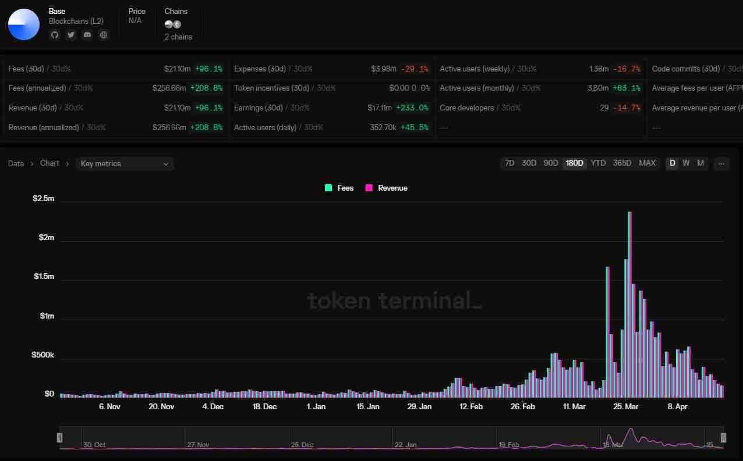This screenshot has width=743, height=461.
Task: Select the 30D time range
Action: click(529, 163)
